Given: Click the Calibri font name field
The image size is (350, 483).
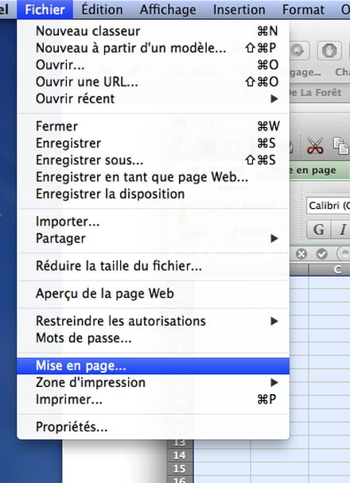Looking at the screenshot, I should [328, 206].
